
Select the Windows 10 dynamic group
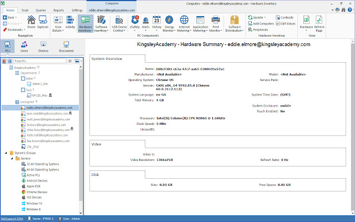(32, 204)
